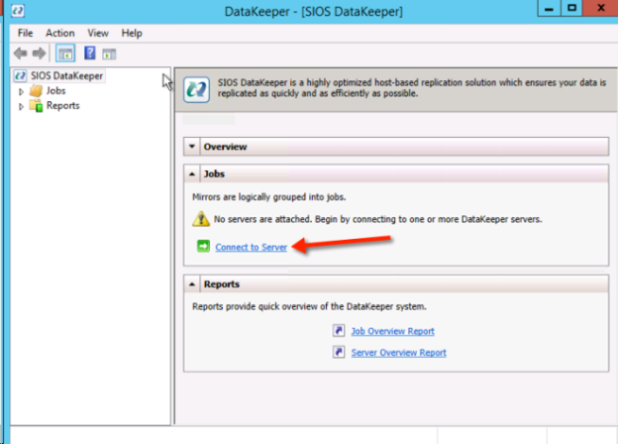Image resolution: width=618 pixels, height=444 pixels.
Task: Click the green arrow Connect to Server icon
Action: coord(203,247)
